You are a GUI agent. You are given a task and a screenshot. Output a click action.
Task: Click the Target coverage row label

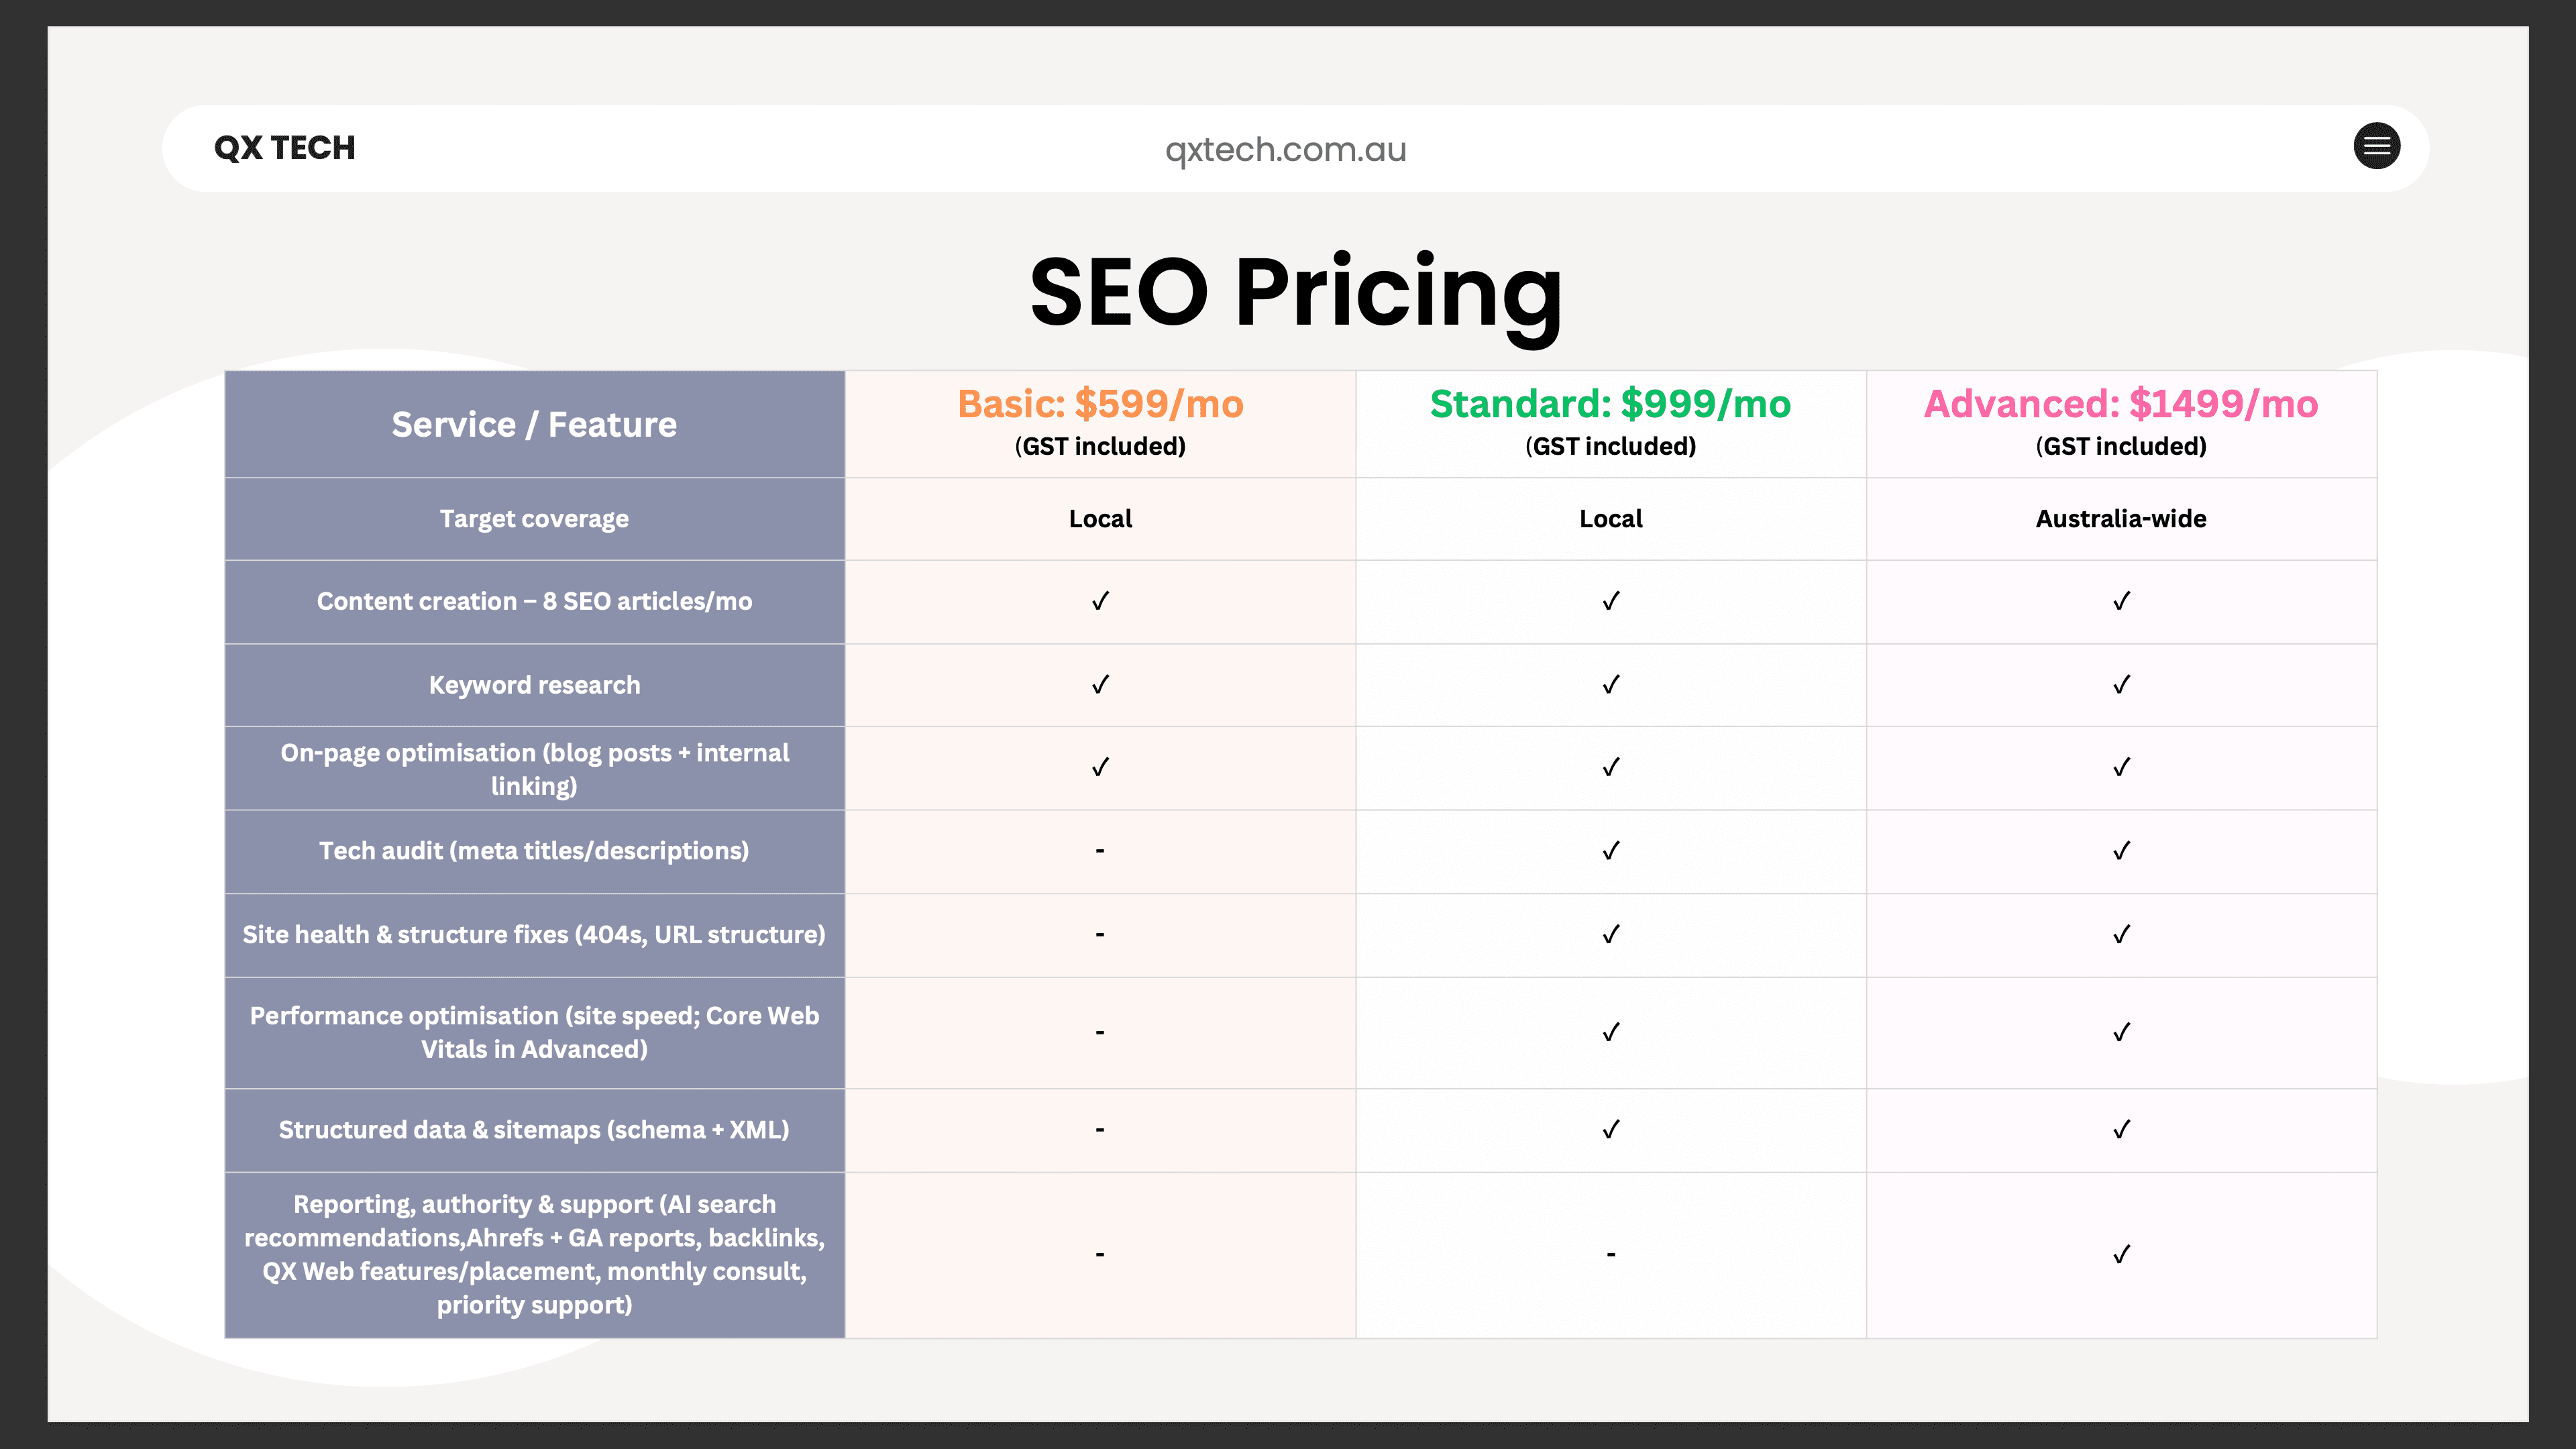(534, 519)
